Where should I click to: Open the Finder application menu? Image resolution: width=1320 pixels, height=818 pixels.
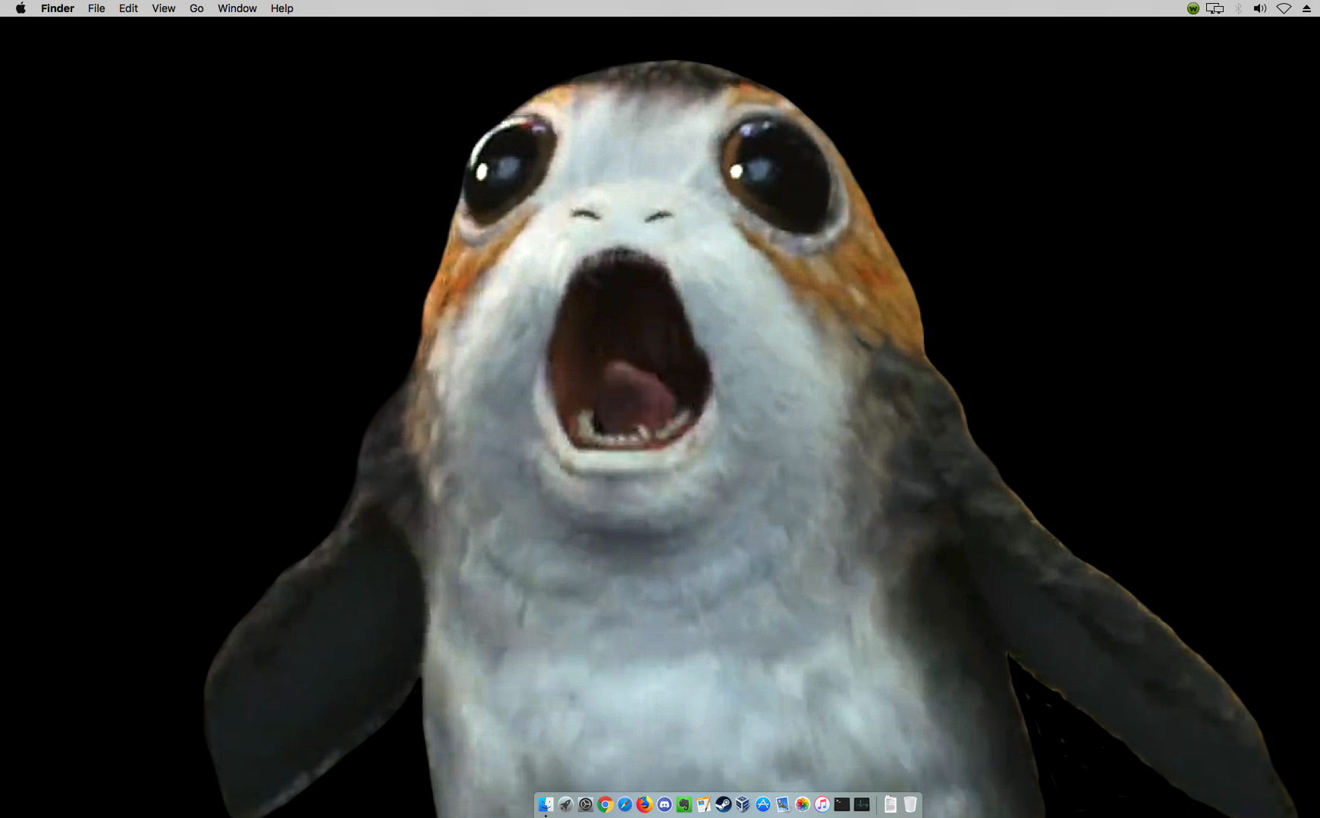coord(58,8)
